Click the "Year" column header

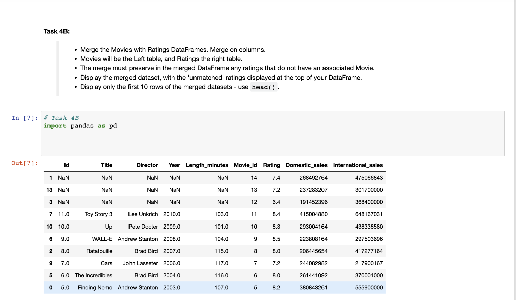pyautogui.click(x=174, y=165)
